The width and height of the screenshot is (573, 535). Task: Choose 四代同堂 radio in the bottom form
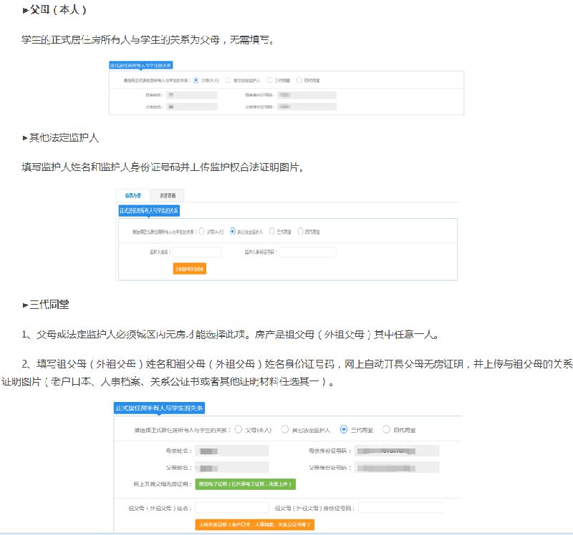coord(387,430)
